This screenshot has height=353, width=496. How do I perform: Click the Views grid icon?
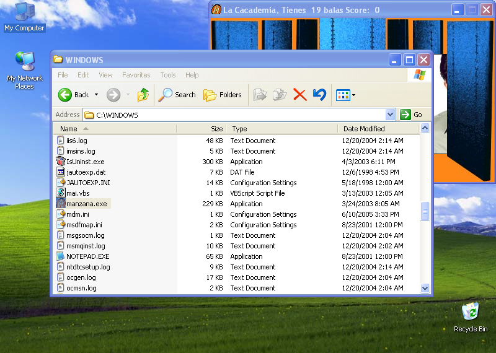pyautogui.click(x=343, y=95)
